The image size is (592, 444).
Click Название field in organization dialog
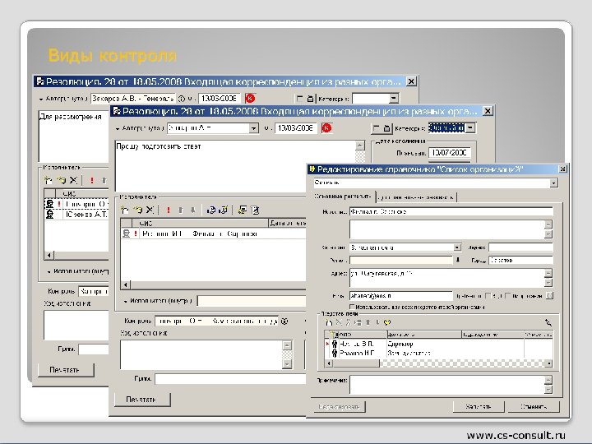451,212
